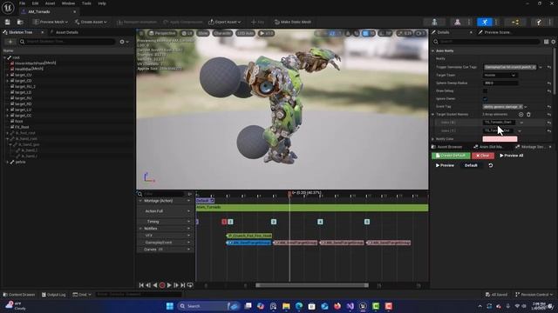This screenshot has width=558, height=313.
Task: Collapse the Anim Notify section
Action: click(433, 50)
